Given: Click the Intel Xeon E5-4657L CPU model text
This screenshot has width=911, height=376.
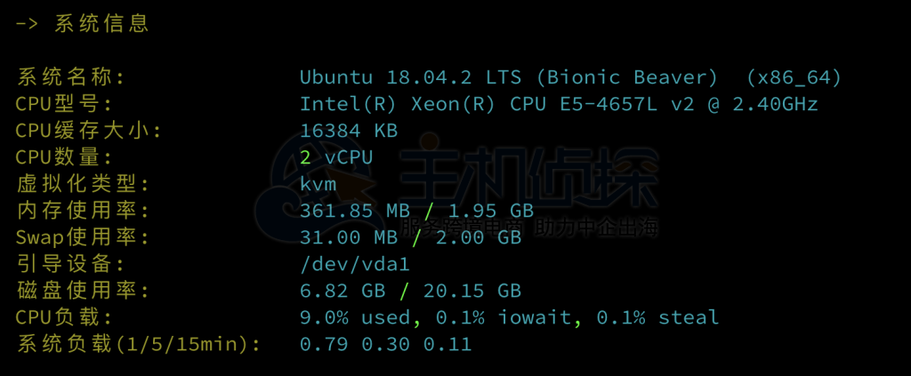Looking at the screenshot, I should click(x=559, y=104).
